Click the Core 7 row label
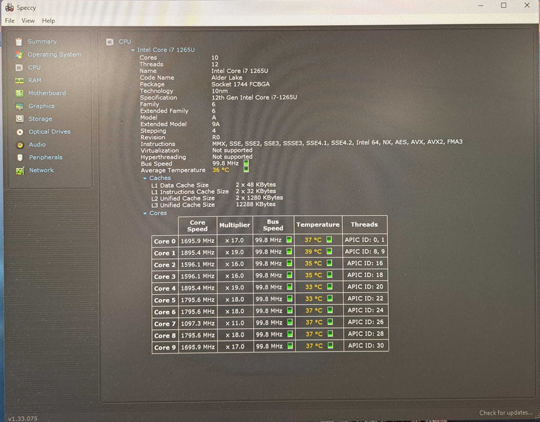Image resolution: width=540 pixels, height=422 pixels. click(165, 324)
